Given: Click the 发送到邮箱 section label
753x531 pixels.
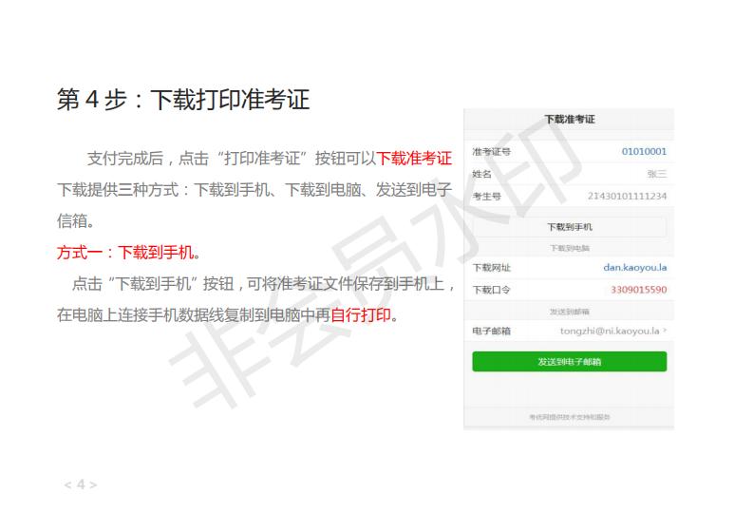Looking at the screenshot, I should pos(570,312).
